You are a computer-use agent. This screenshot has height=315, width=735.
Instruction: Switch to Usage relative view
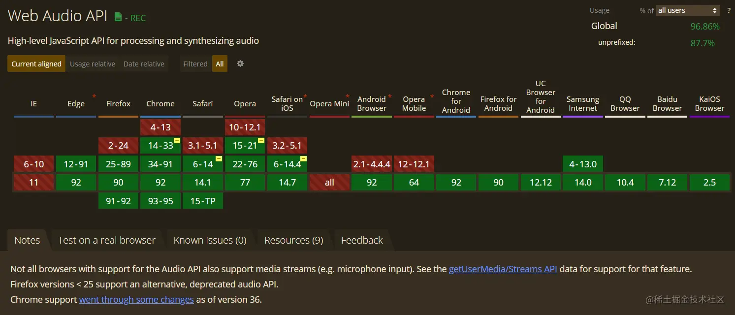pos(93,63)
